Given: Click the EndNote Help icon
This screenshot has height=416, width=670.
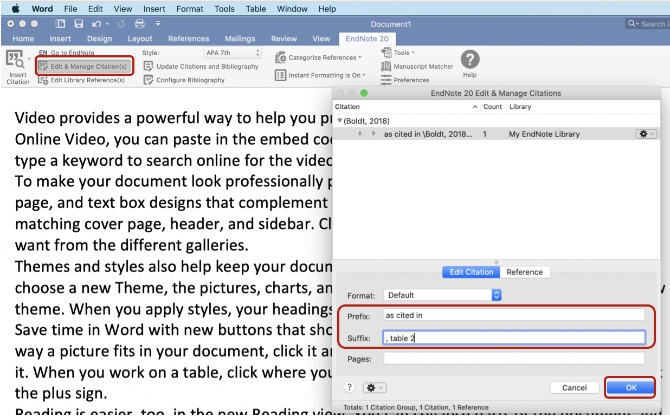Looking at the screenshot, I should point(469,60).
